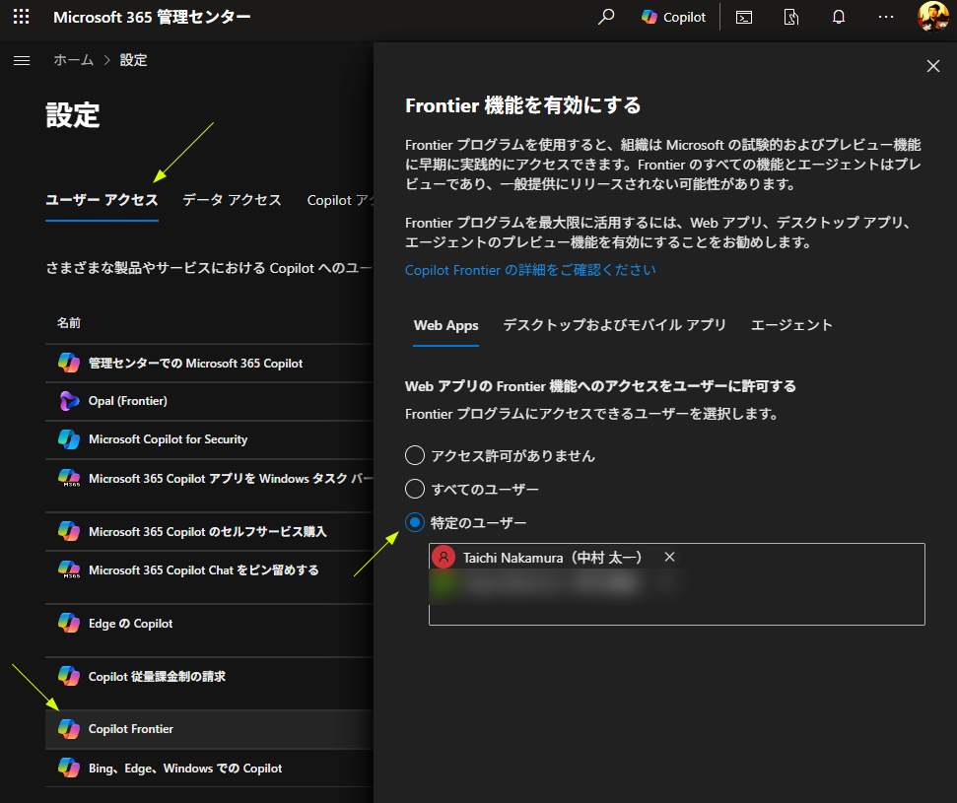Toggle the hamburger navigation menu
The width and height of the screenshot is (957, 803).
click(x=22, y=60)
